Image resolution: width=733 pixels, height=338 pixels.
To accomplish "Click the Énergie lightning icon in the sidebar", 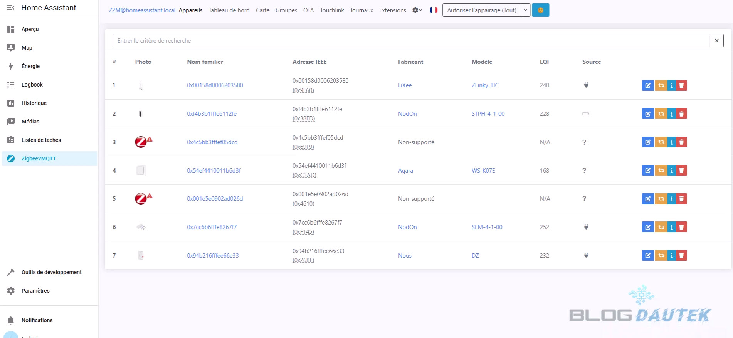I will pos(11,66).
